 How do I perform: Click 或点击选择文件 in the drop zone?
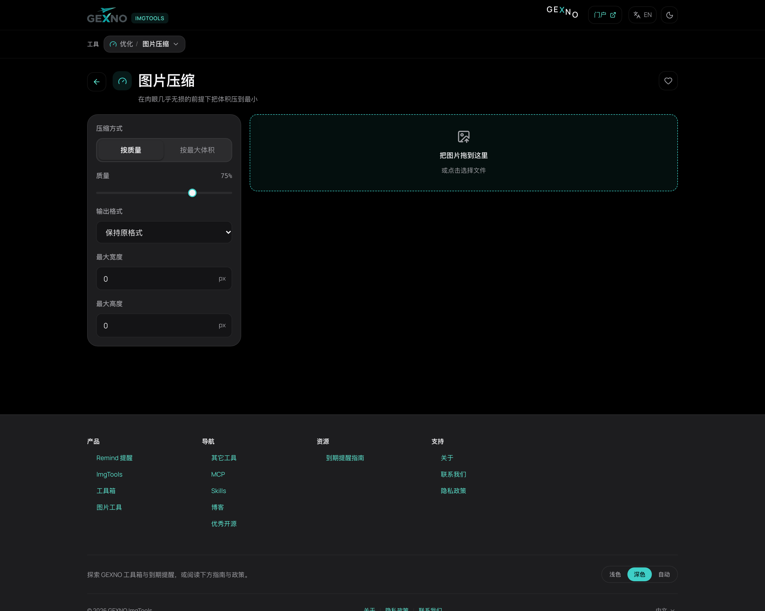(x=464, y=171)
